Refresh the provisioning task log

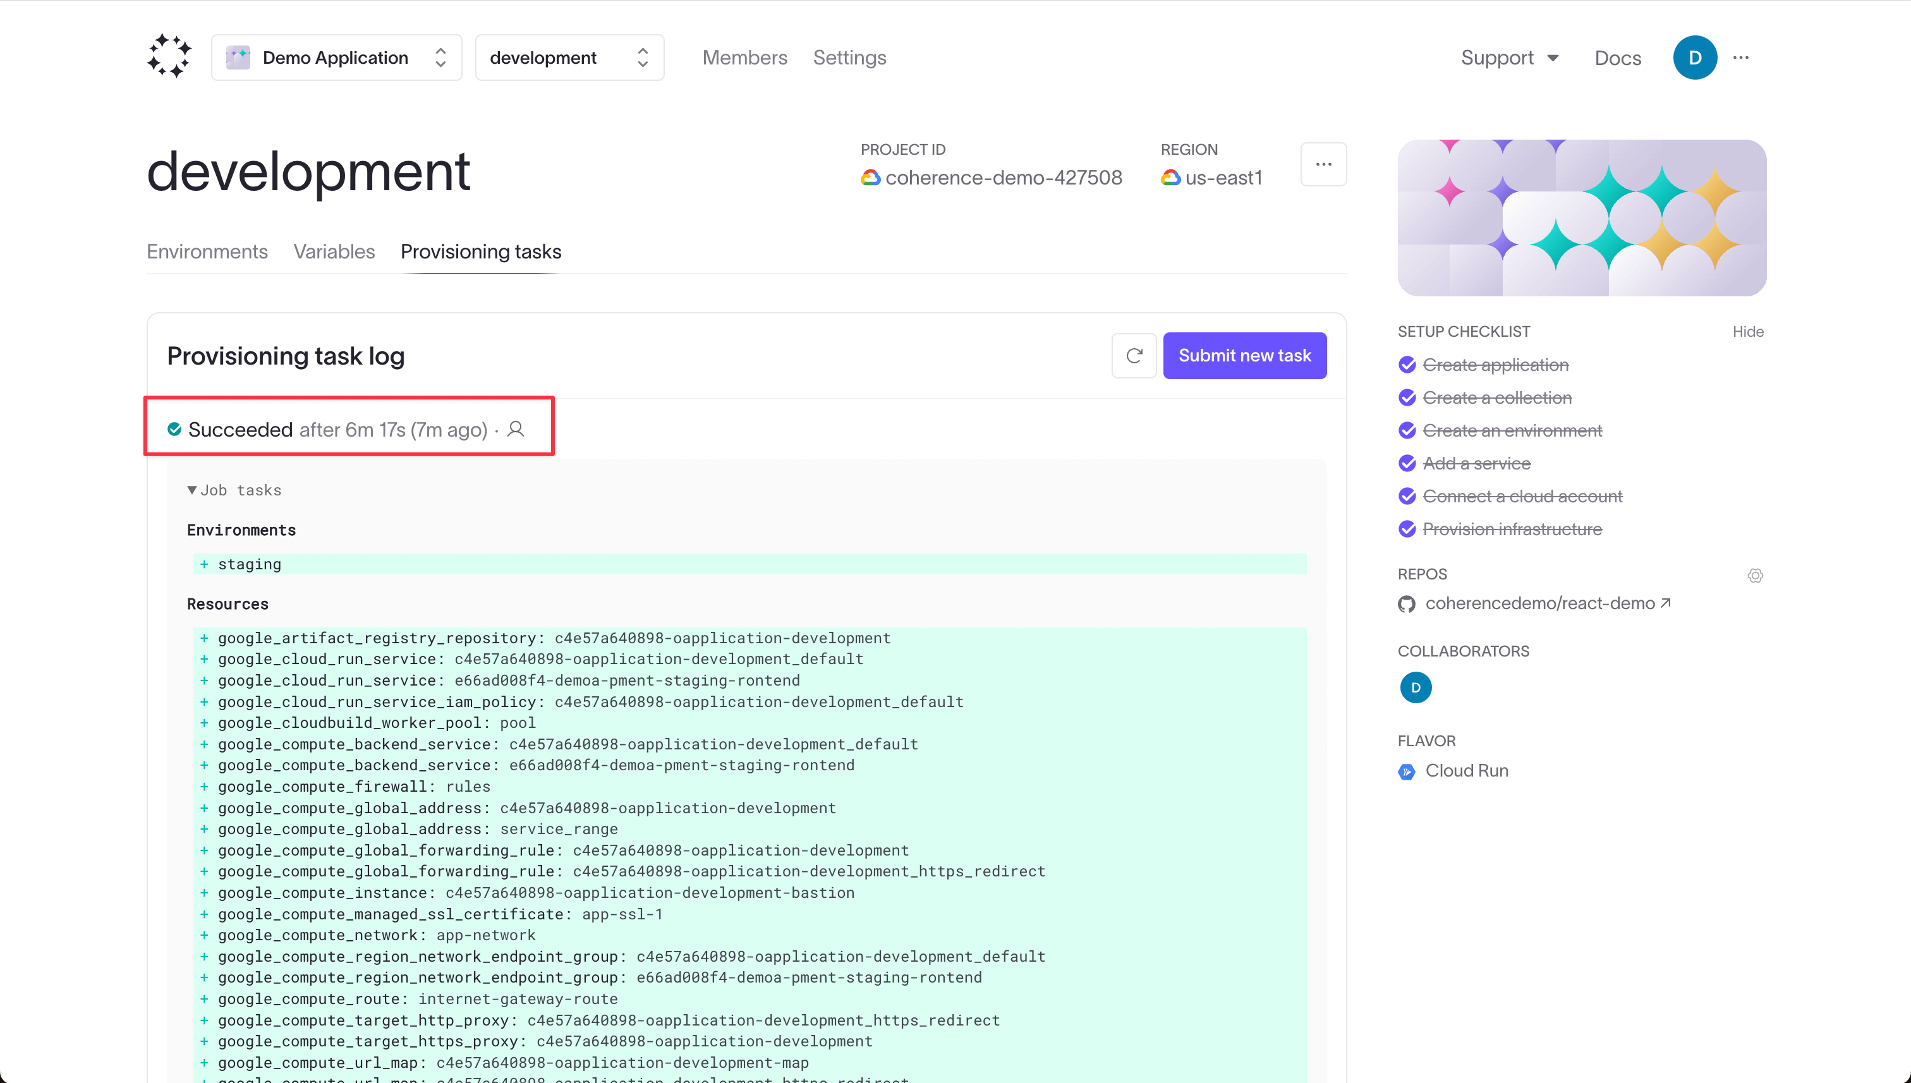pos(1134,356)
